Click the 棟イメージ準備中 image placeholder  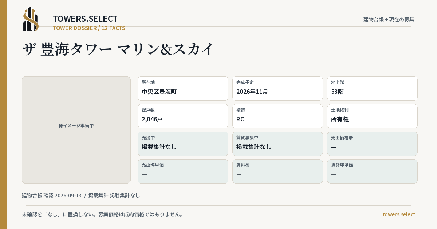76,130
